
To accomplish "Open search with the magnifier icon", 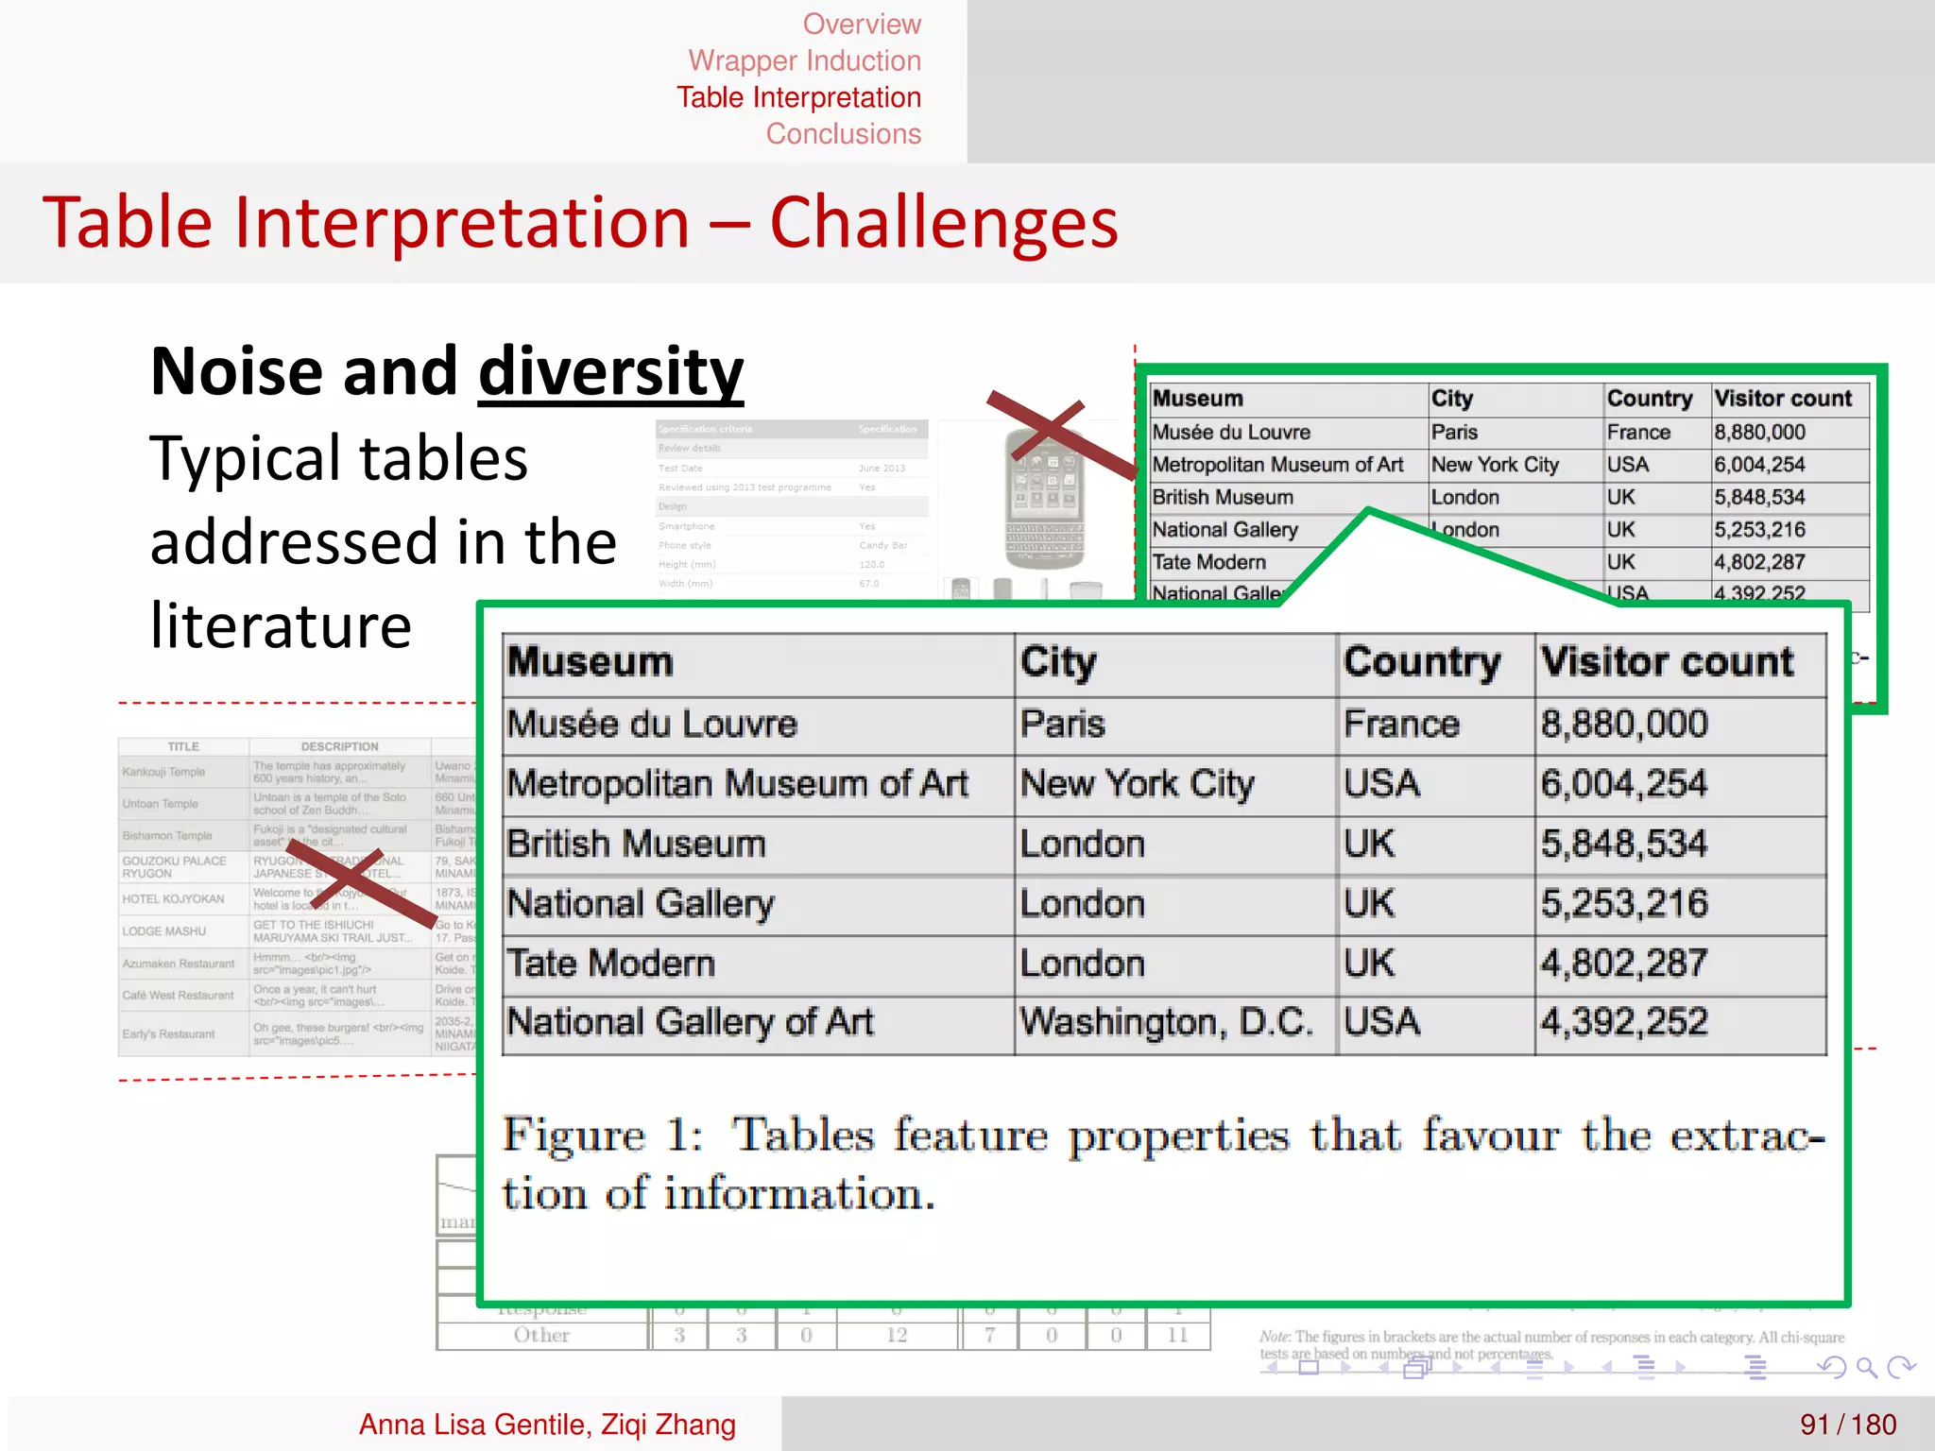I will (1867, 1367).
